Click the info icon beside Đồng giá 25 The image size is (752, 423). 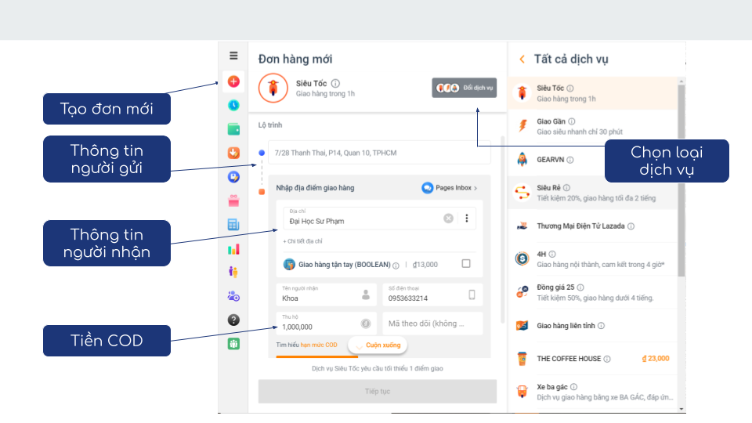(x=580, y=287)
